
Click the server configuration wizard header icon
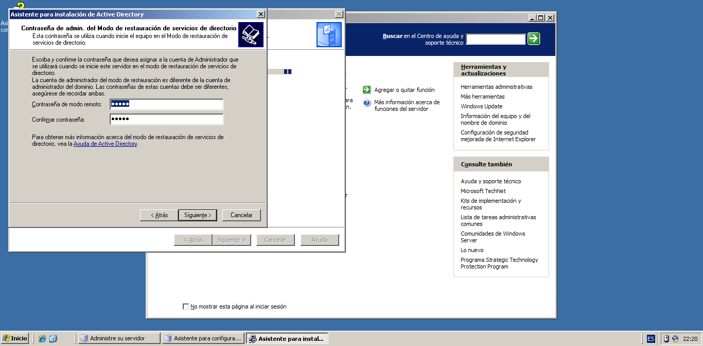pyautogui.click(x=329, y=35)
